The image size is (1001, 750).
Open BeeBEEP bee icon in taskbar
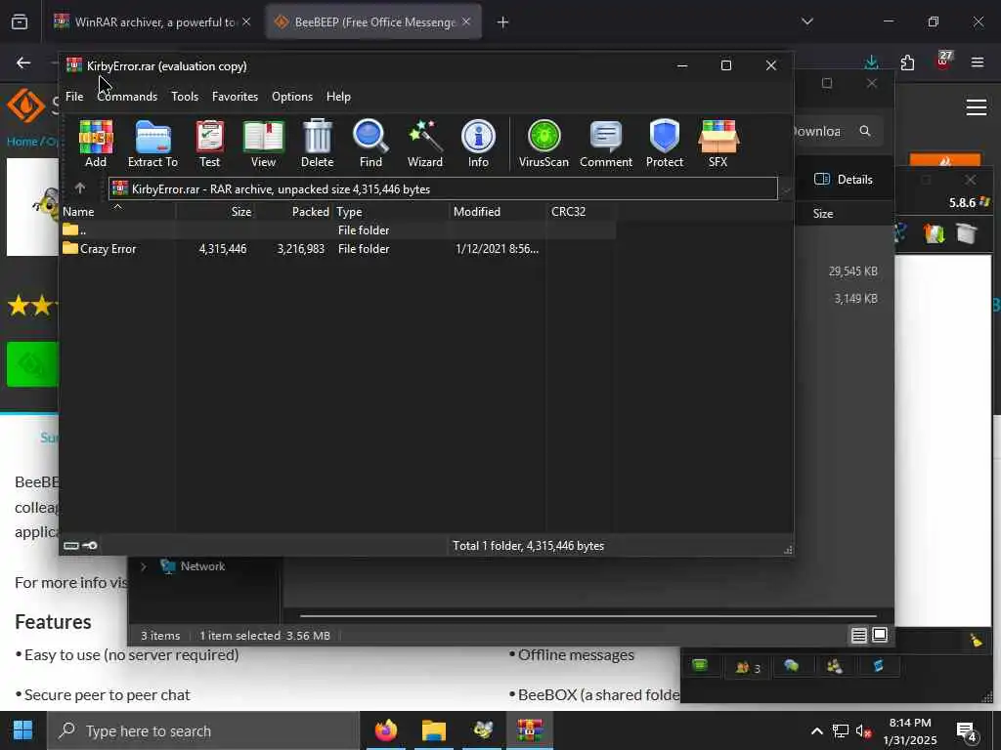pos(483,730)
